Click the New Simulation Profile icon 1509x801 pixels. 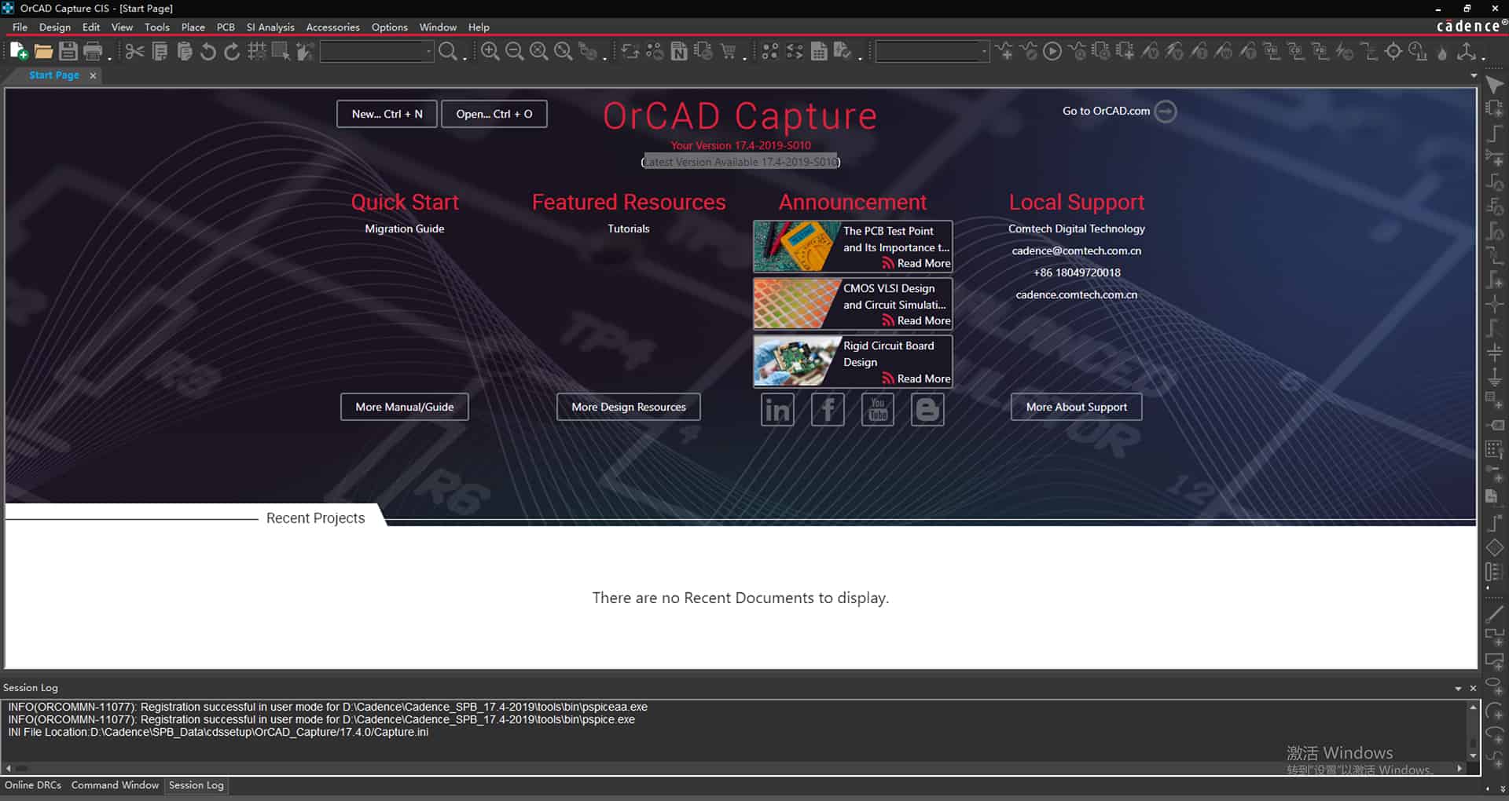tap(1004, 52)
